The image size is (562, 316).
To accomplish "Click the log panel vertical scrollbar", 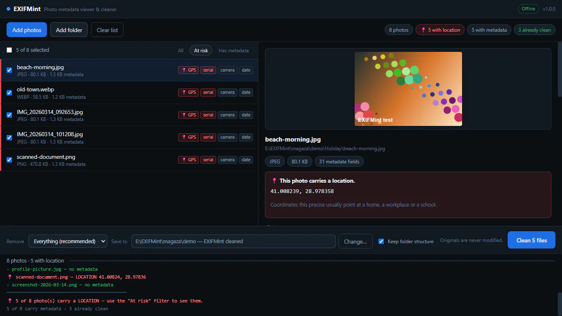I will [560, 303].
